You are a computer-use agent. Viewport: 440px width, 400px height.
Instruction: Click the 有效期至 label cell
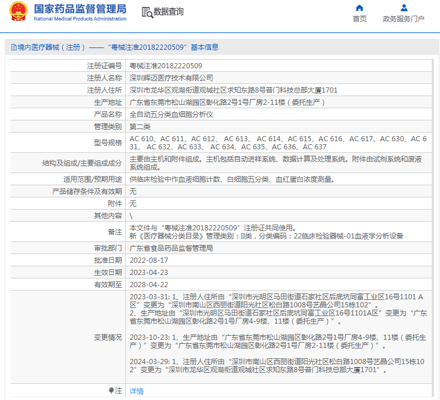click(68, 285)
